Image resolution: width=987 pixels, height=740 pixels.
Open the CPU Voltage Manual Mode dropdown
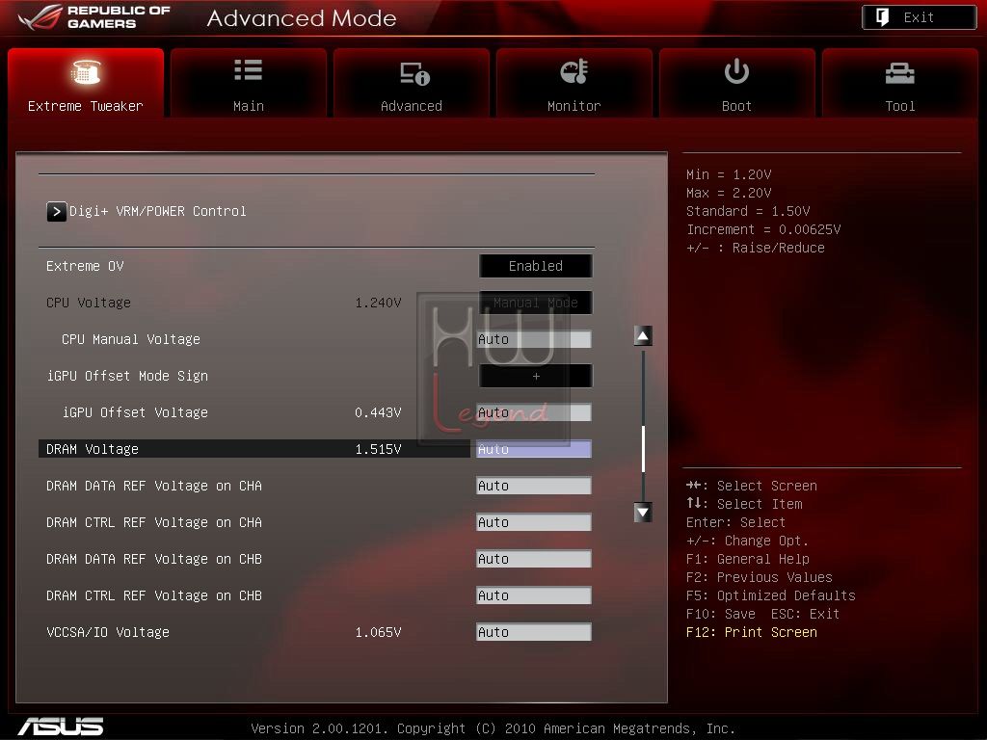click(x=536, y=303)
